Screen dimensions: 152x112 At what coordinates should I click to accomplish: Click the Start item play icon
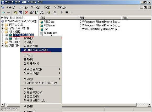pyautogui.click(x=62, y=13)
